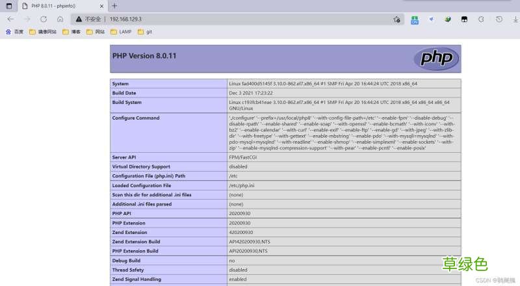Open the green ON extension icon
520x286 pixels.
tap(415, 20)
